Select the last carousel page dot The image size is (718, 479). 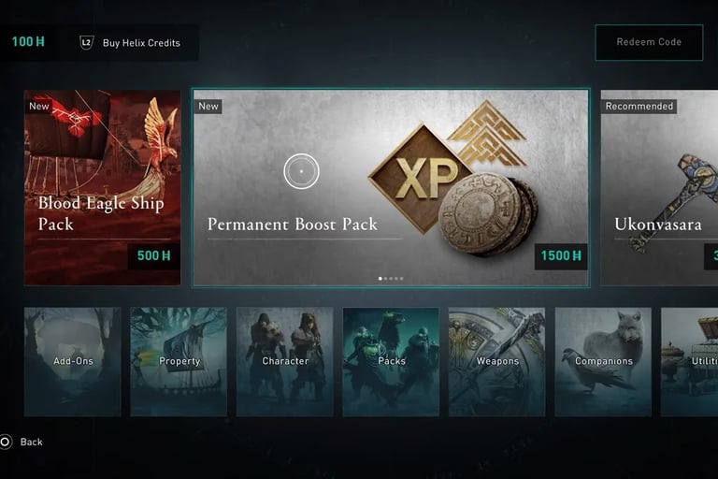pos(402,278)
